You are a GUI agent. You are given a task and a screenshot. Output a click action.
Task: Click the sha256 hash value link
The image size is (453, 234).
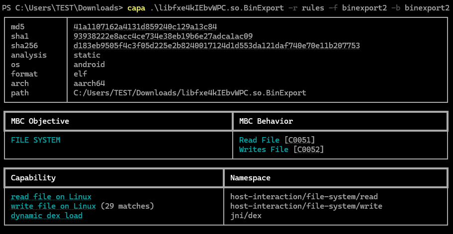click(217, 46)
